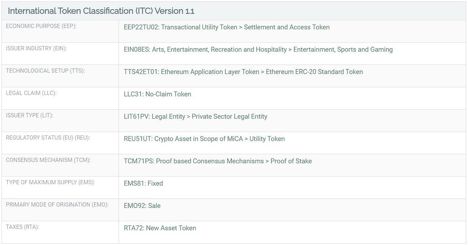The image size is (468, 245).
Task: Click the RTA72 New Asset Token value
Action: 160,228
